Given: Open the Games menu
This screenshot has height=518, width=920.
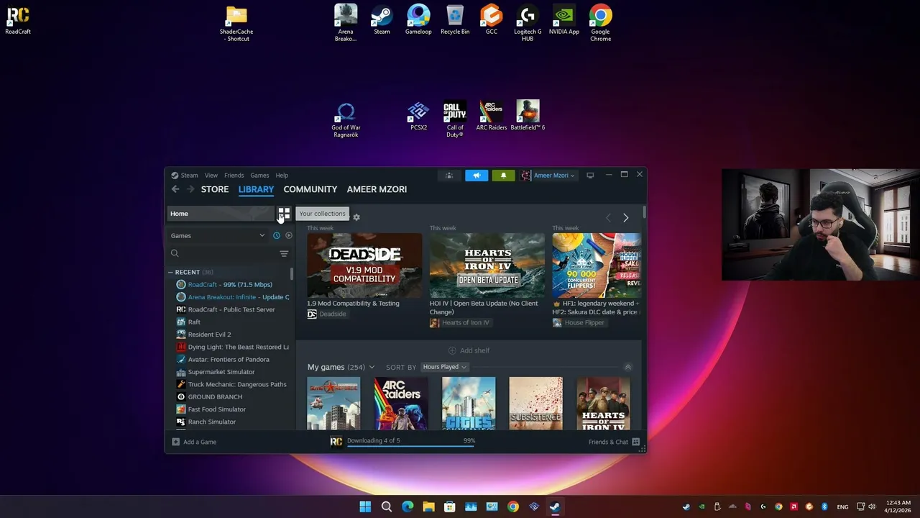Looking at the screenshot, I should pyautogui.click(x=259, y=176).
